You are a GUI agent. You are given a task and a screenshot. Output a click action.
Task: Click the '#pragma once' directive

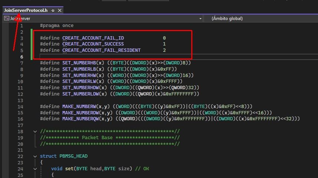[x=57, y=26]
